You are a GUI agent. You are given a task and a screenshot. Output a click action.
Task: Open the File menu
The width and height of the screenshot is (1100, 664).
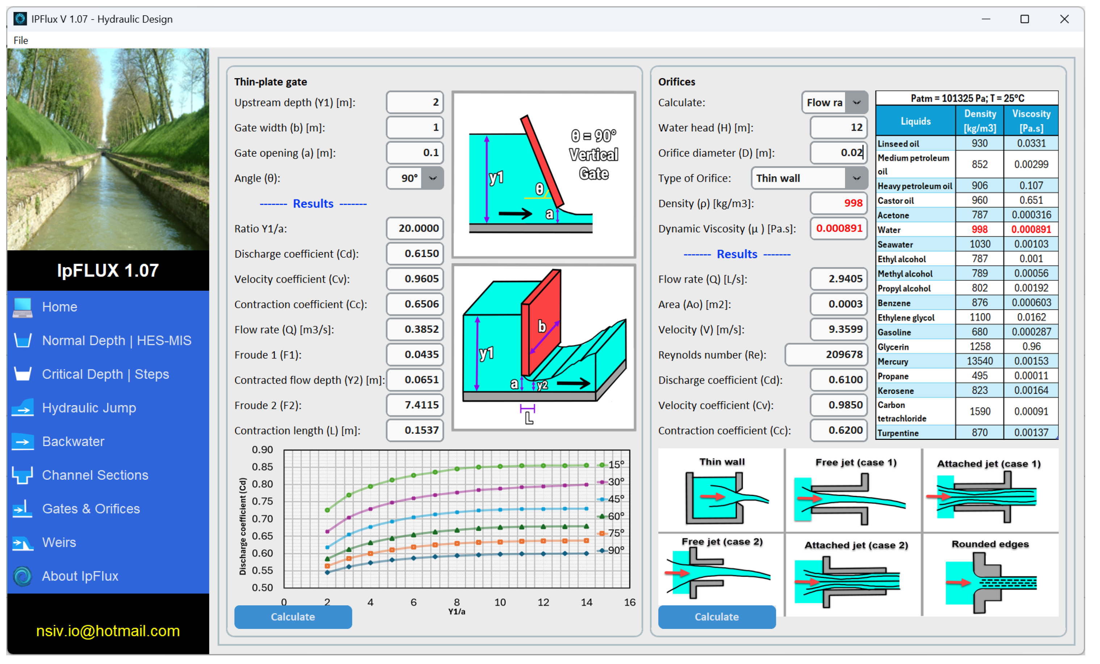pos(21,41)
